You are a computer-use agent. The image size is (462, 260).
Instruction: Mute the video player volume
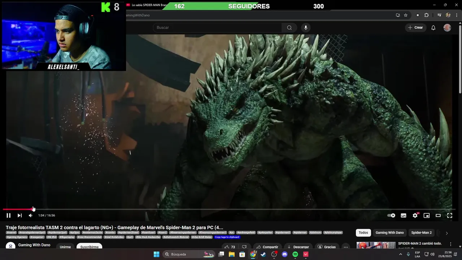[30, 216]
